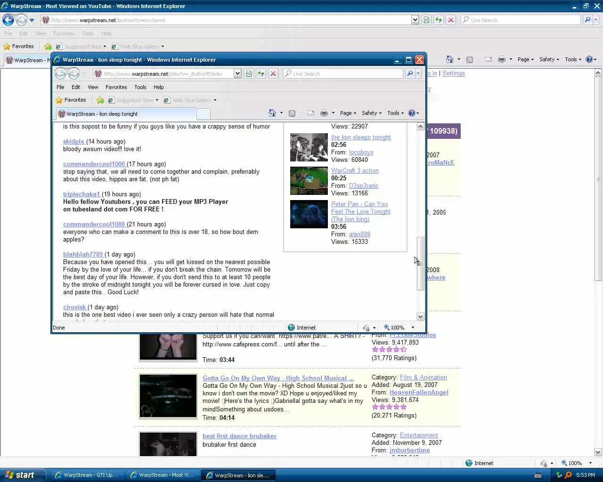Click the Back arrow in the background Most Viewed window
The image size is (603, 482).
8,20
